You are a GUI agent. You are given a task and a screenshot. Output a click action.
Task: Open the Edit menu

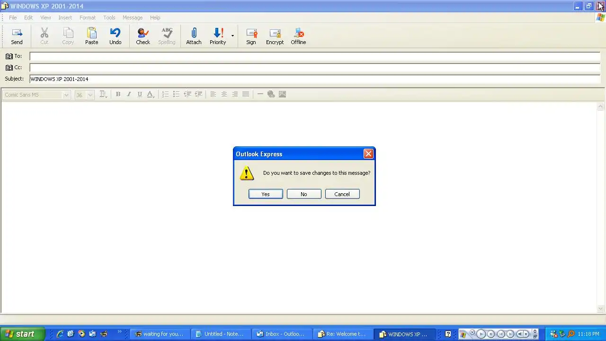(x=28, y=18)
